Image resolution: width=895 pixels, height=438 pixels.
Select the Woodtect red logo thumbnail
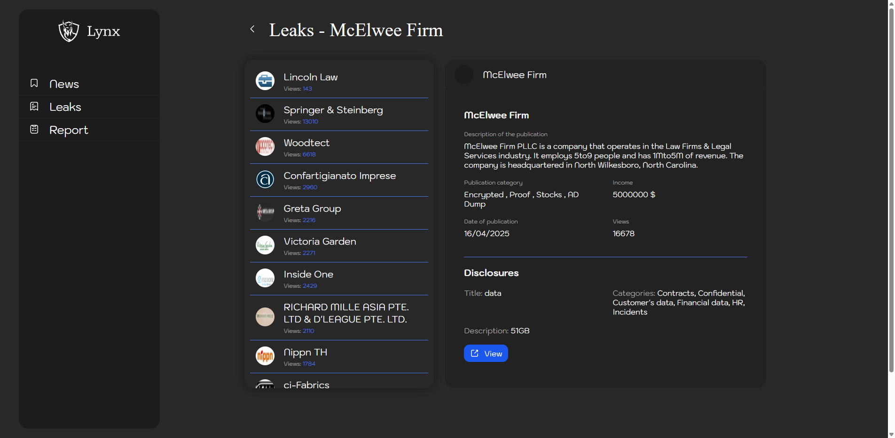265,146
